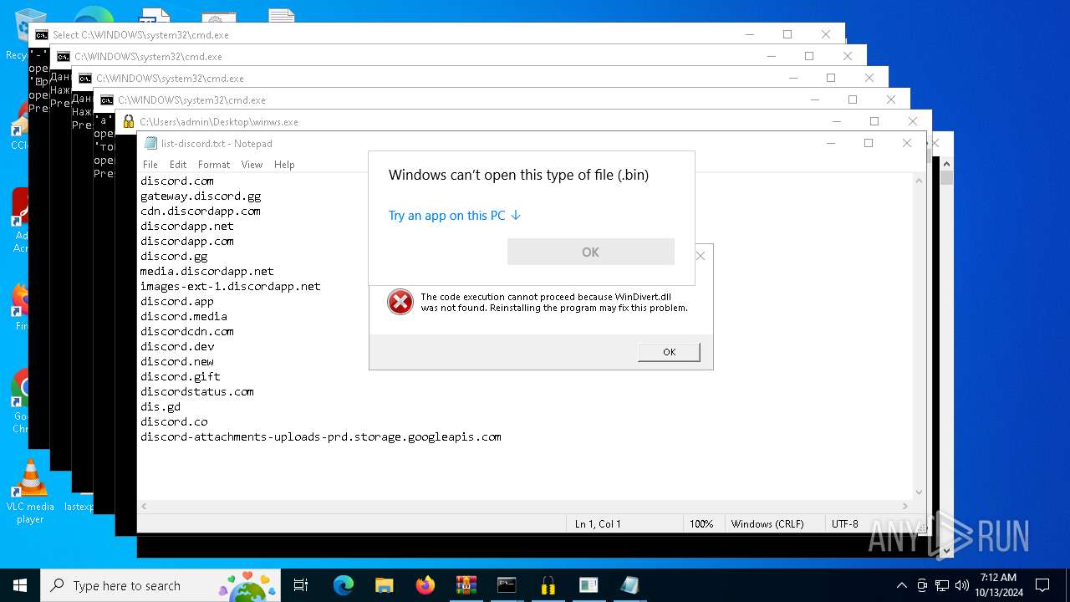The width and height of the screenshot is (1070, 602).
Task: Click 'UTF-8' in the status bar
Action: pos(844,523)
